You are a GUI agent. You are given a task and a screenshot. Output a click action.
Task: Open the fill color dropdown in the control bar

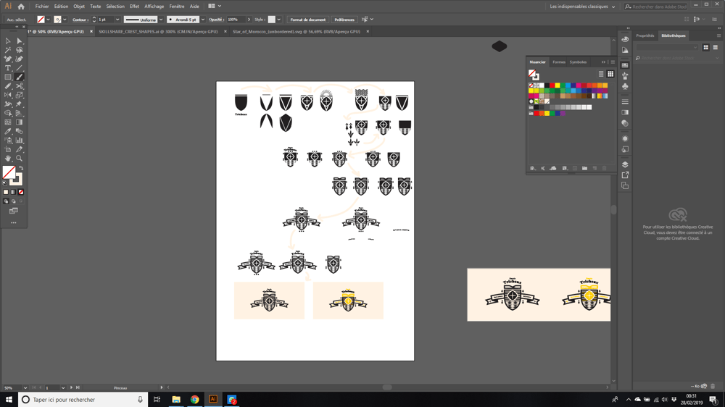(48, 20)
